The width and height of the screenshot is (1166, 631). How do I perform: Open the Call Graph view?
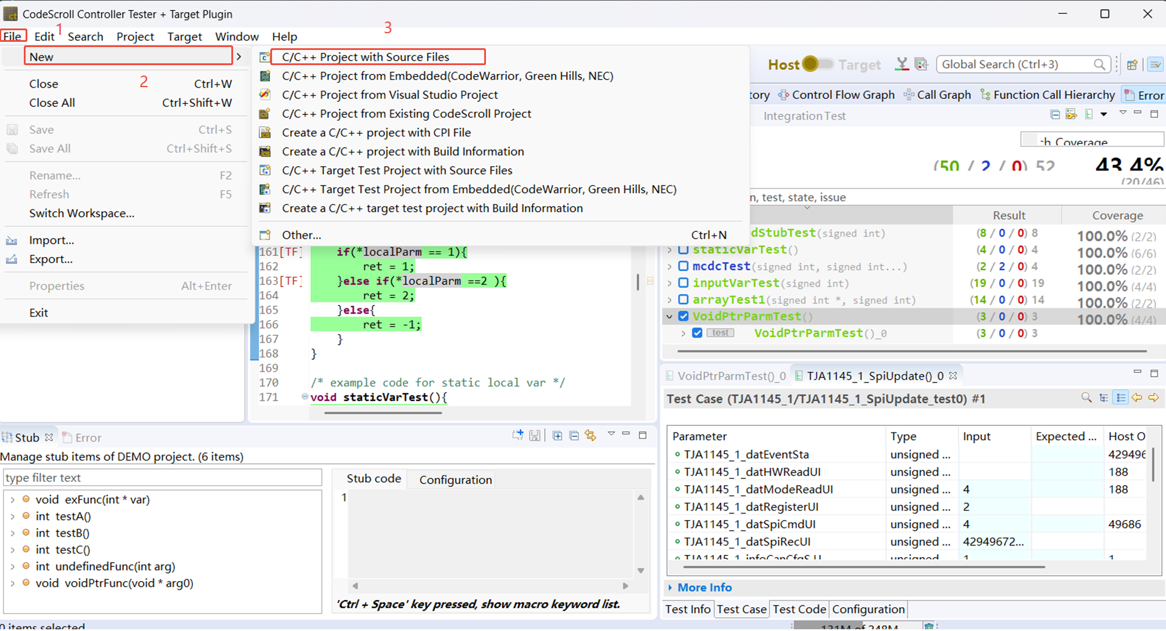[937, 95]
